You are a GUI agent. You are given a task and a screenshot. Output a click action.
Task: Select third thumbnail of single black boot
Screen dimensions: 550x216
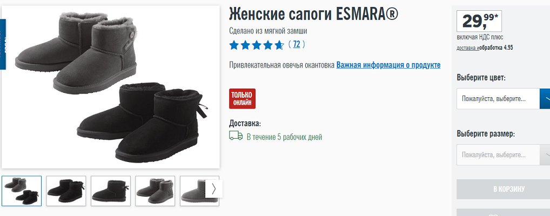[x=111, y=191]
